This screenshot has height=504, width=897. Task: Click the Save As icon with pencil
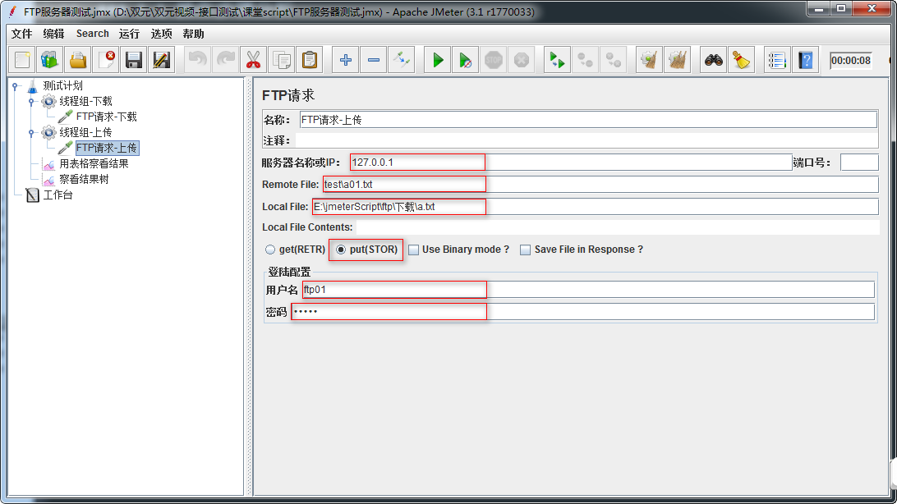click(x=162, y=60)
